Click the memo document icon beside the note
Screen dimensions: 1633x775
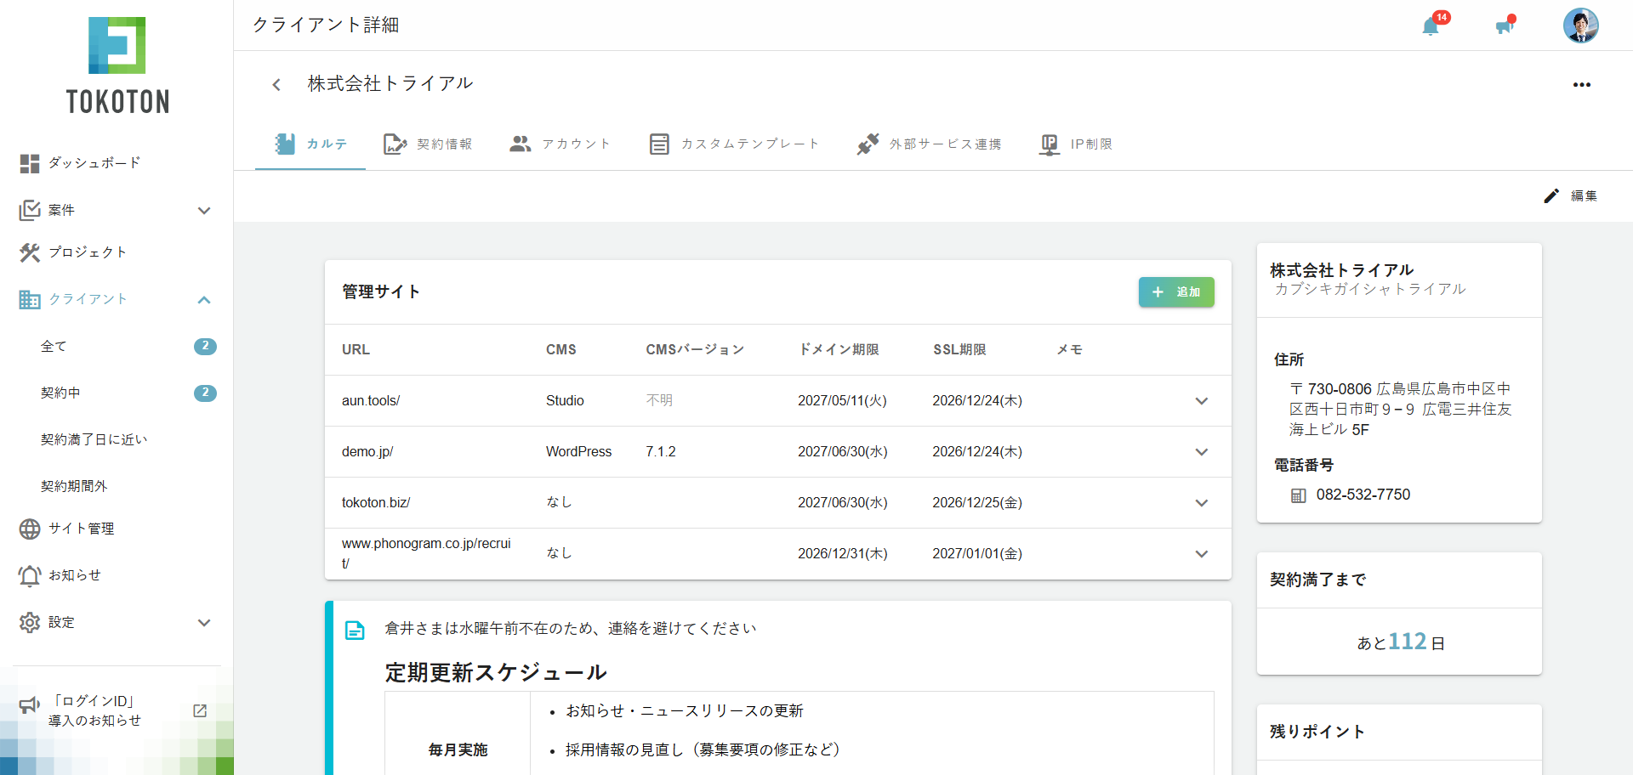[355, 631]
